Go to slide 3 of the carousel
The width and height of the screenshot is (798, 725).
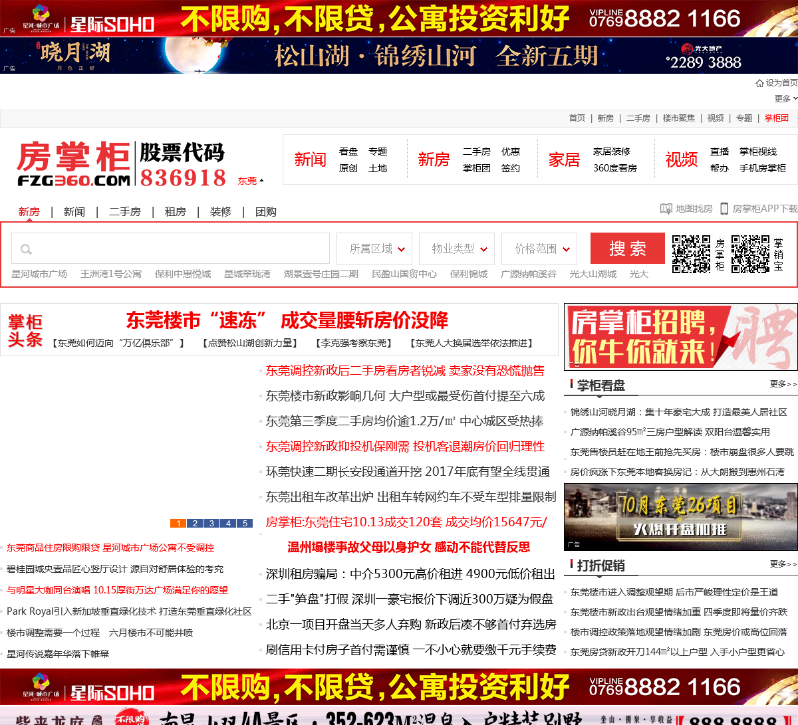(211, 524)
